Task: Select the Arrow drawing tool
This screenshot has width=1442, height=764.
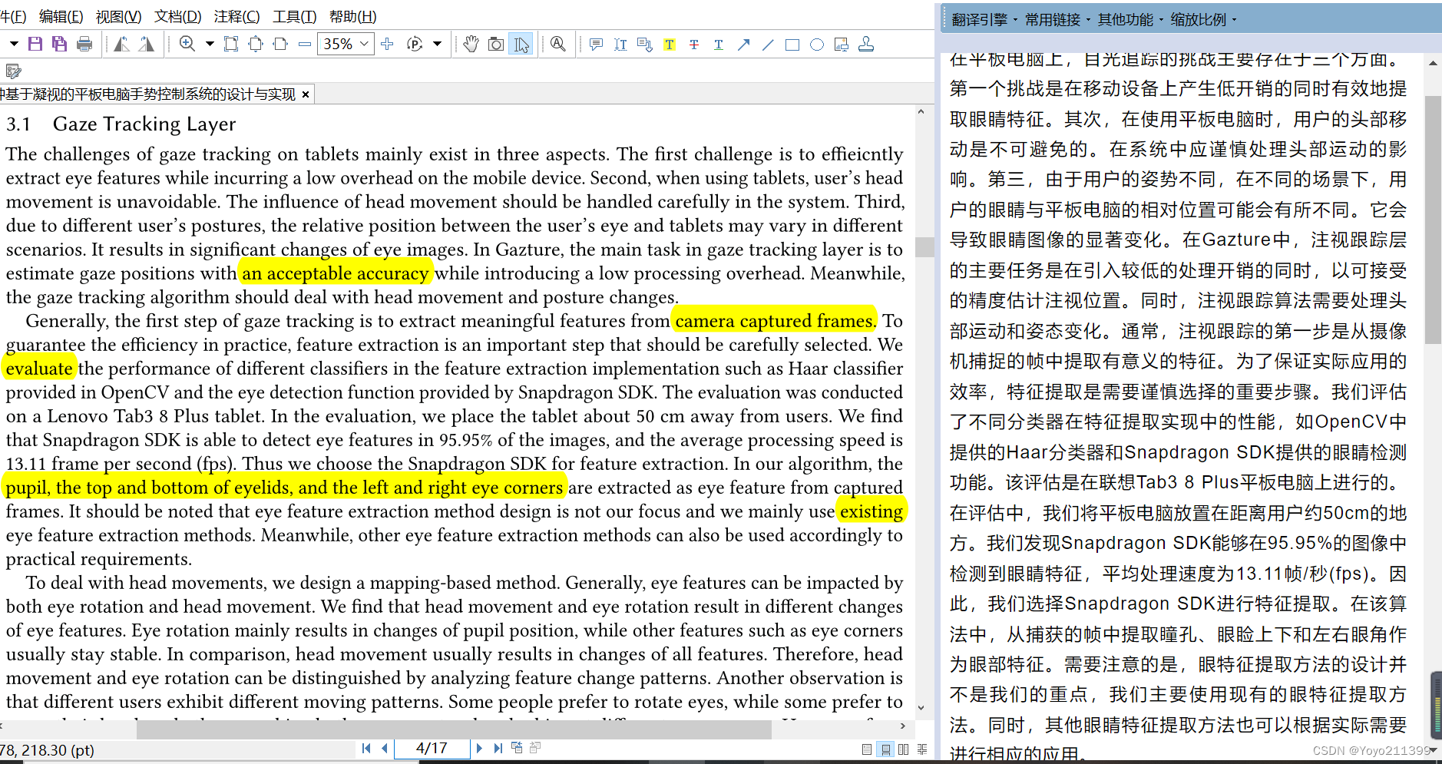Action: click(x=743, y=45)
